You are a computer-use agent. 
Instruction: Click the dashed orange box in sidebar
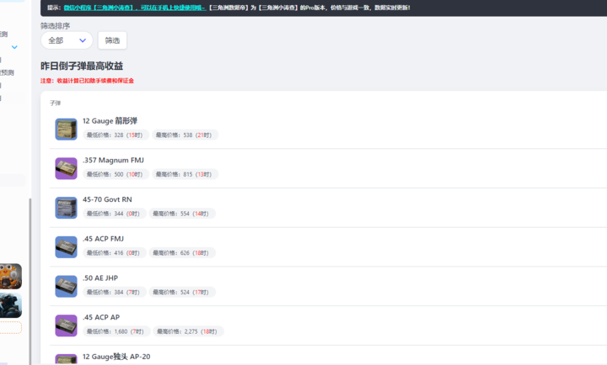pos(11,328)
